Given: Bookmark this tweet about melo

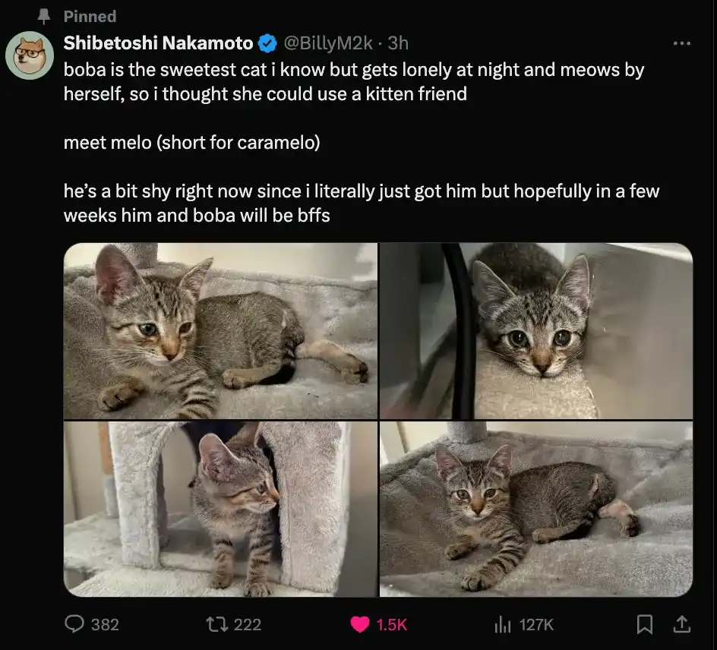Looking at the screenshot, I should click(x=645, y=624).
